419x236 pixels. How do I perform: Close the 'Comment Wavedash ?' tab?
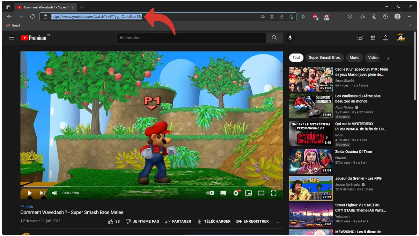click(x=73, y=7)
